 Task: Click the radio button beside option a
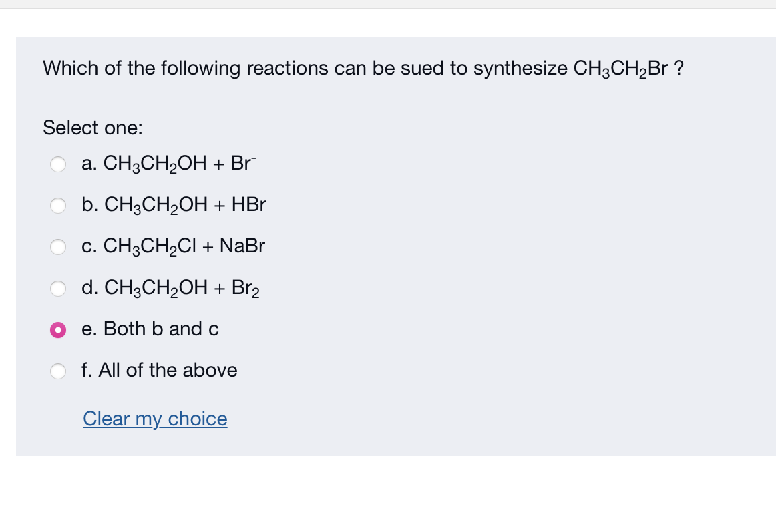pos(58,164)
